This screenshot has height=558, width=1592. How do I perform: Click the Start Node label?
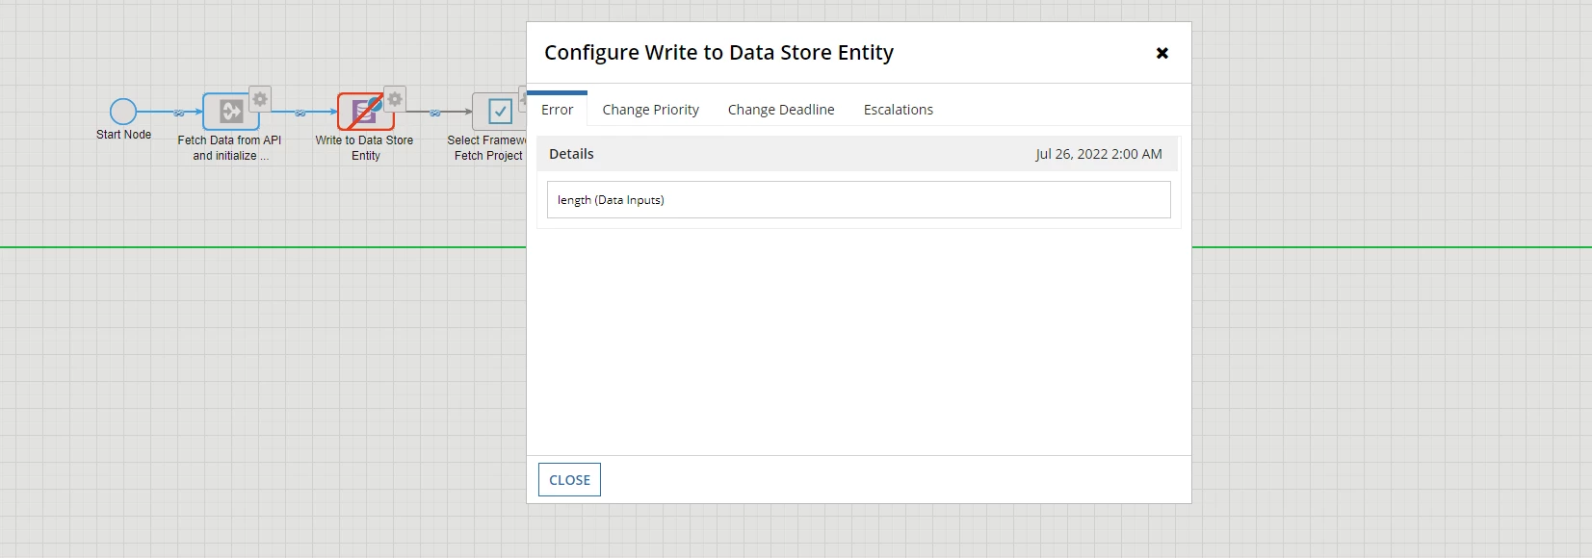[x=123, y=135]
